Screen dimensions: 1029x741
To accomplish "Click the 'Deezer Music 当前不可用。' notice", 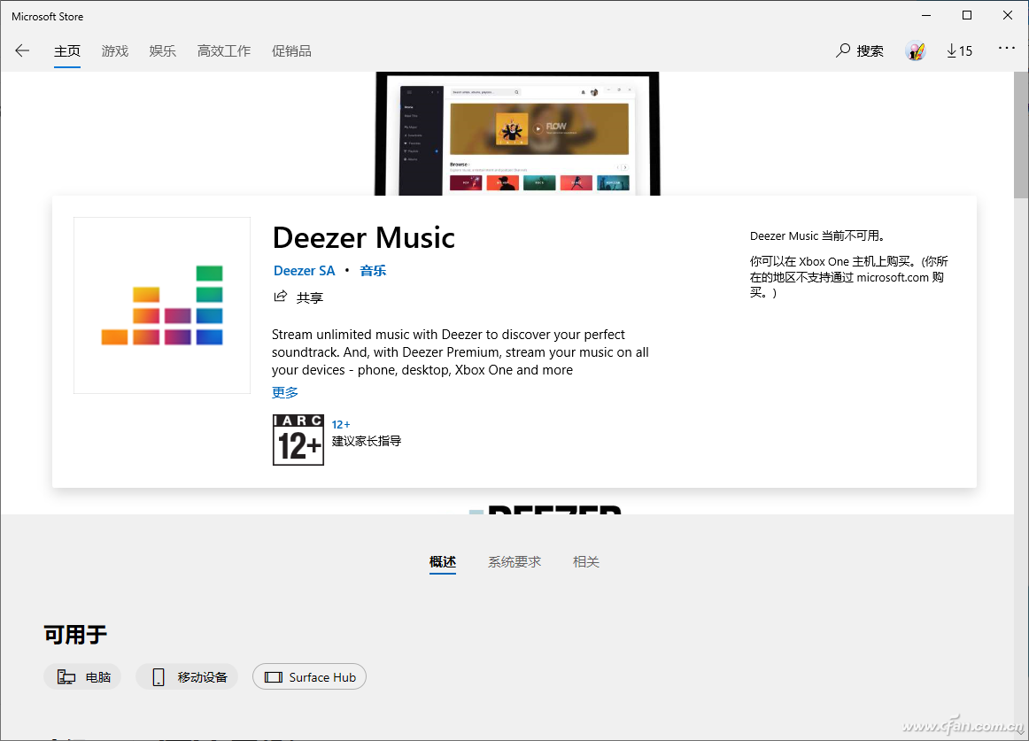I will pyautogui.click(x=817, y=235).
